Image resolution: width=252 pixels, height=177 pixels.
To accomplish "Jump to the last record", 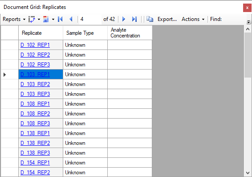I will pos(134,19).
